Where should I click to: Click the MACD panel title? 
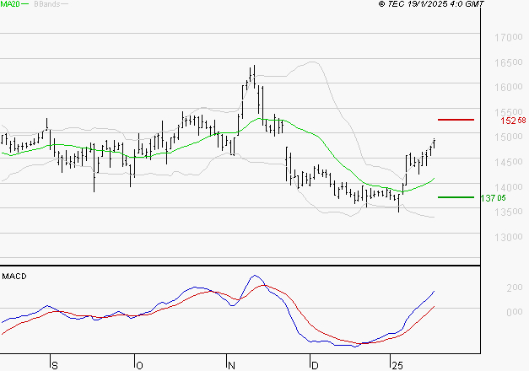(x=14, y=277)
